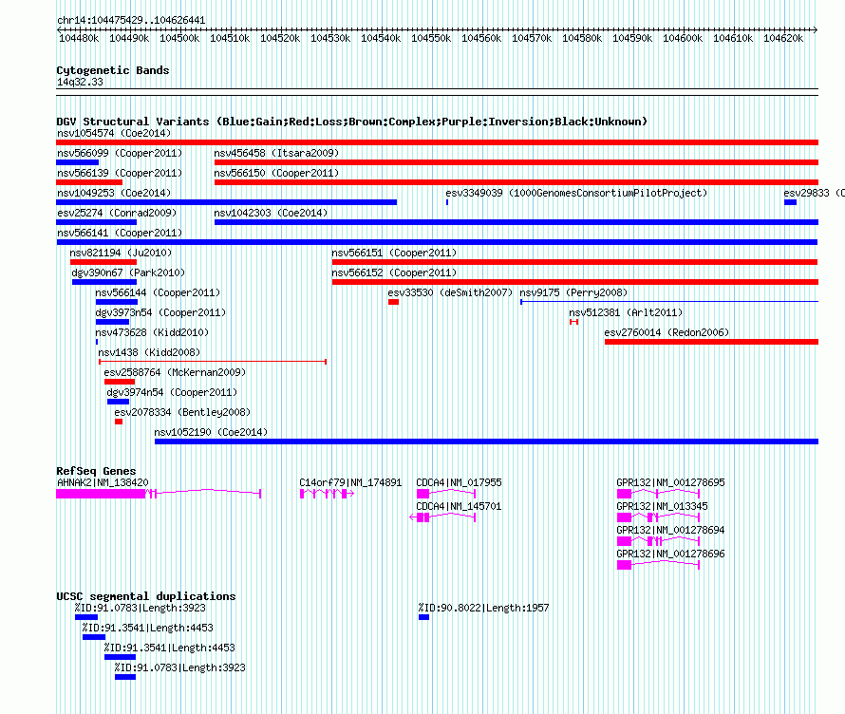Image resolution: width=845 pixels, height=714 pixels.
Task: Click the nsv566152 (Cooper2011) loss bar
Action: point(575,282)
